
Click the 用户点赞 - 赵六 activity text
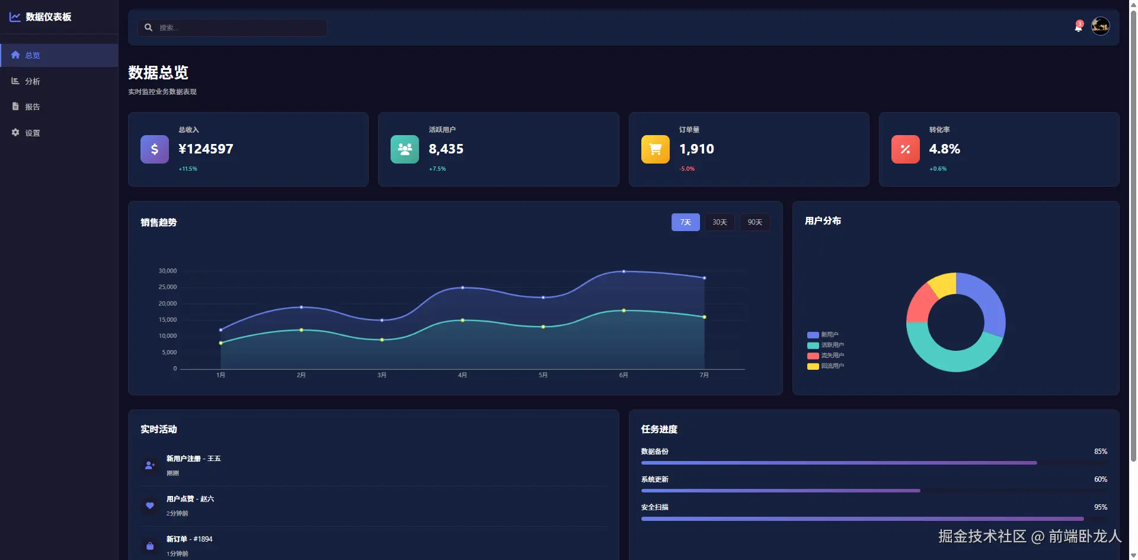tap(190, 499)
